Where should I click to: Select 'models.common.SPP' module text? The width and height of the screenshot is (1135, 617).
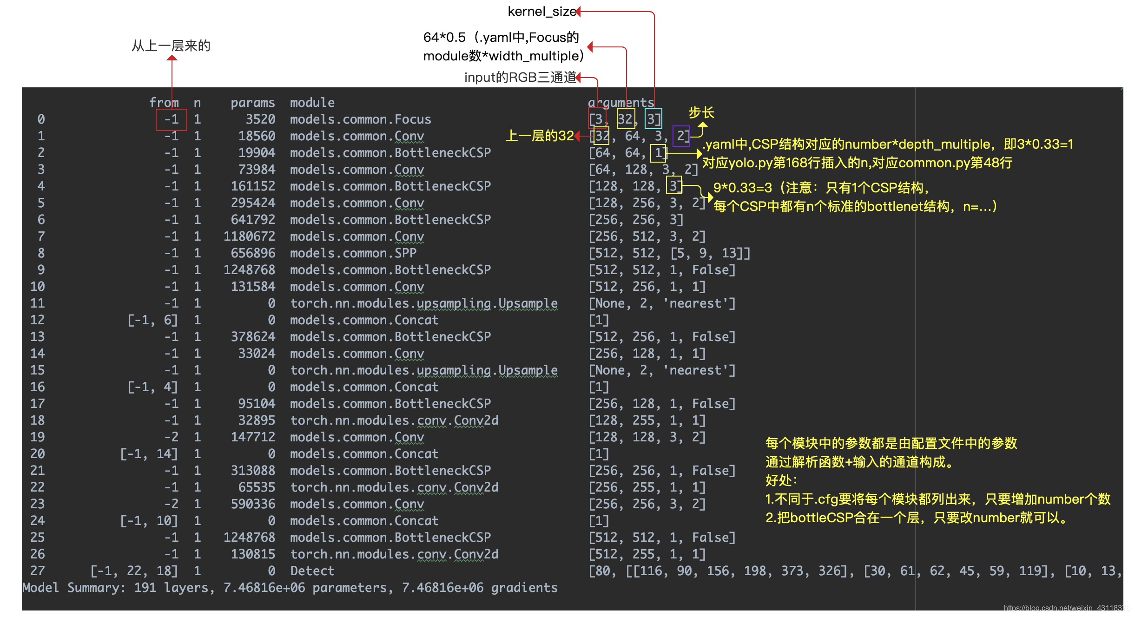(x=353, y=253)
